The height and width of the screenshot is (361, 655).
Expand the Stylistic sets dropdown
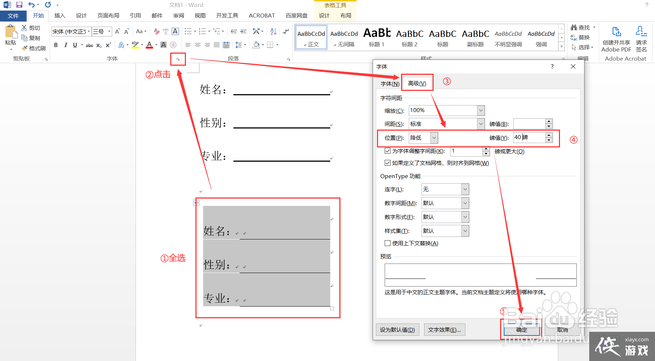(465, 231)
